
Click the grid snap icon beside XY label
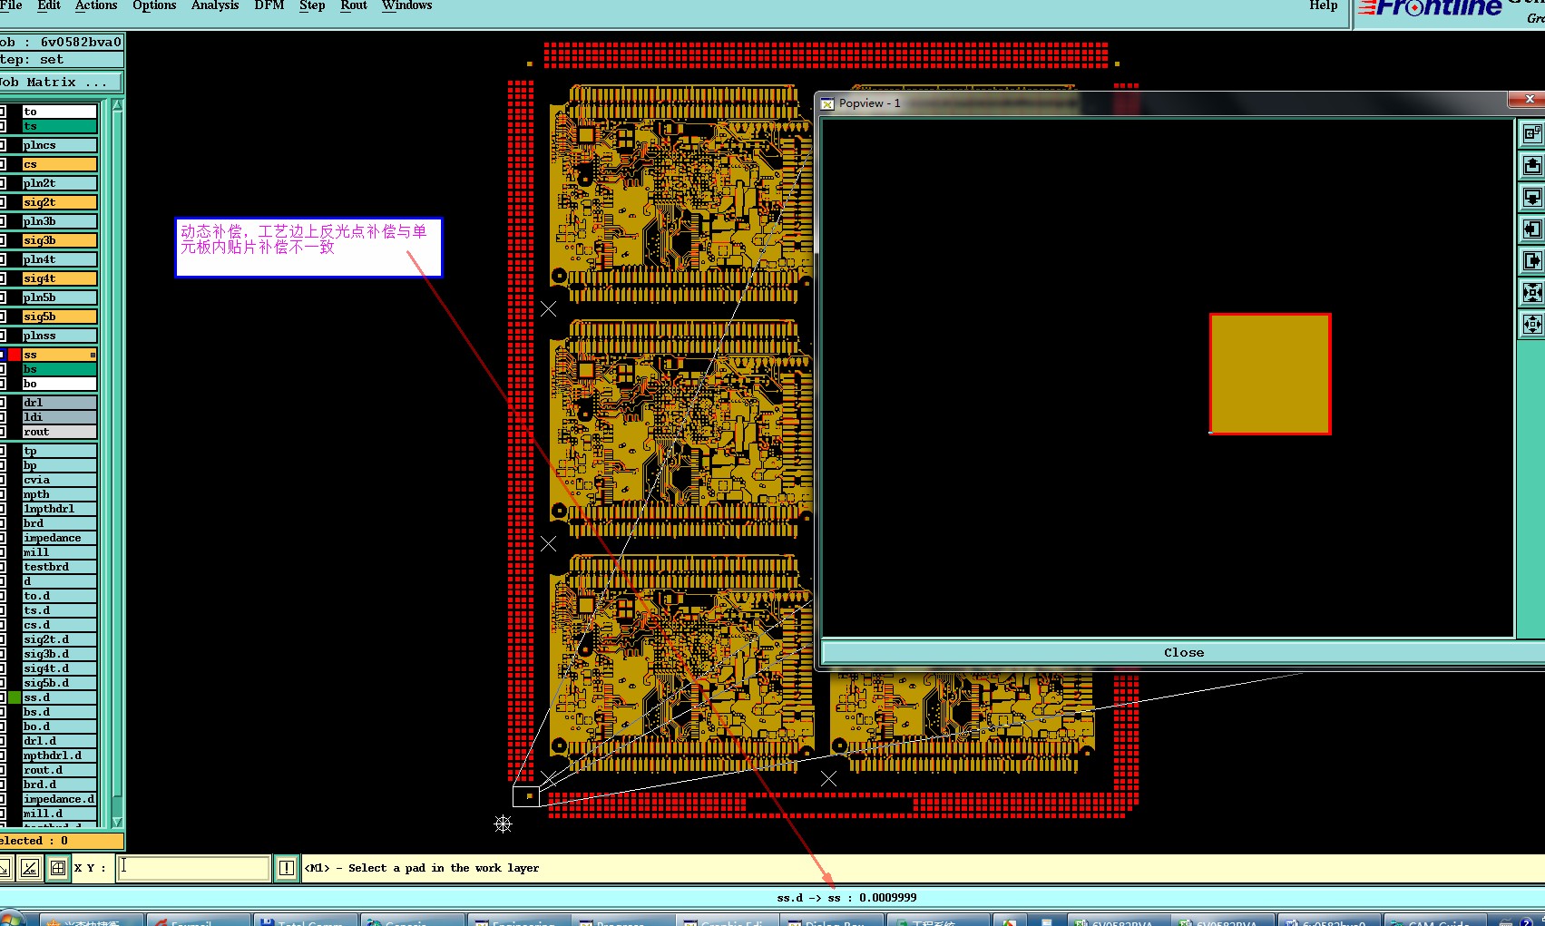(57, 868)
